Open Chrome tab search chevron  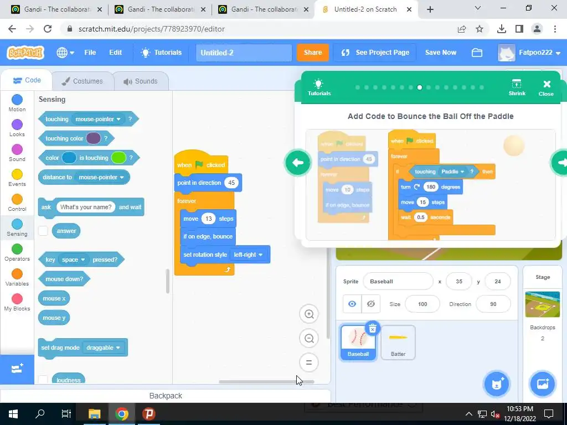click(477, 8)
